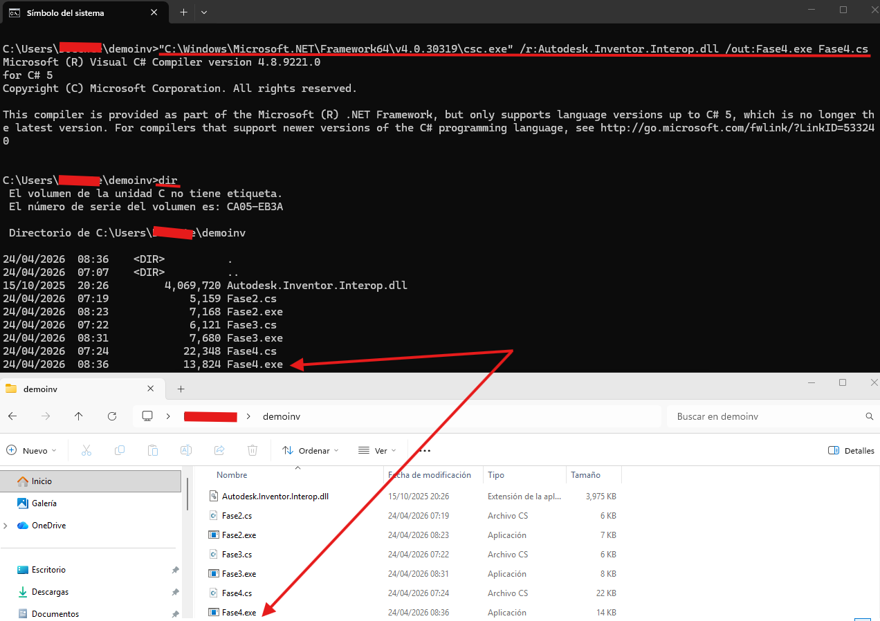Go back in File Explorer
The width and height of the screenshot is (880, 621).
12,416
